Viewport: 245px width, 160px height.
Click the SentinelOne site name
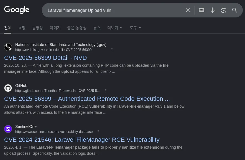[x=26, y=127]
